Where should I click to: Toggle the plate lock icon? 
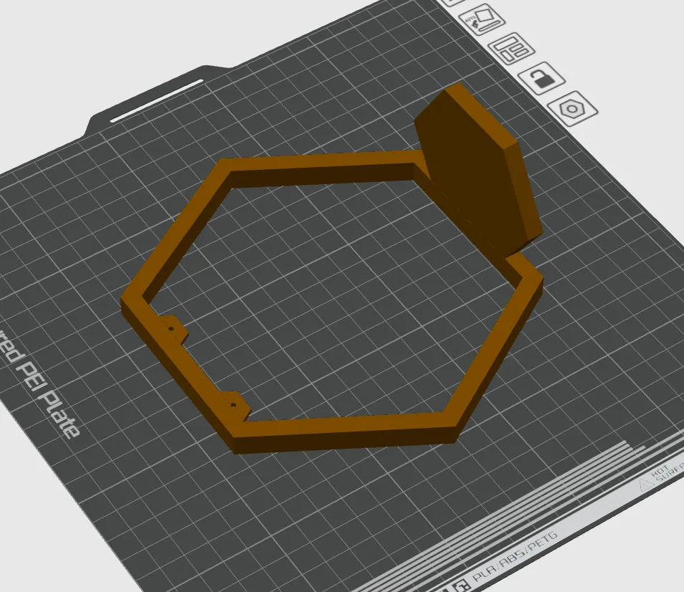click(x=541, y=77)
